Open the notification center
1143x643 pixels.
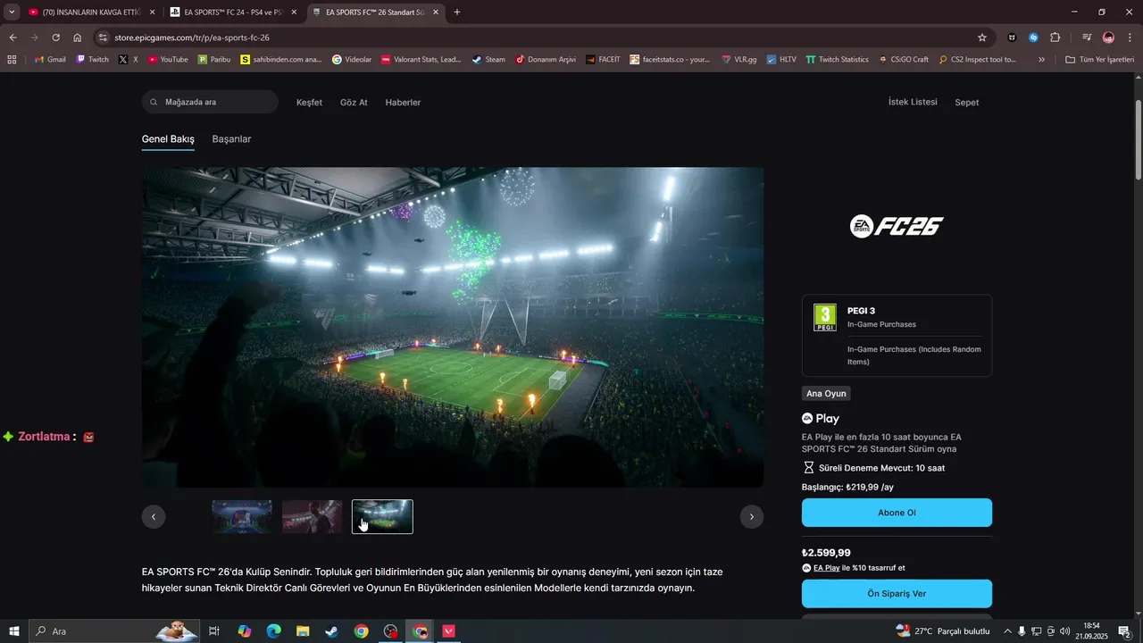(x=1124, y=631)
